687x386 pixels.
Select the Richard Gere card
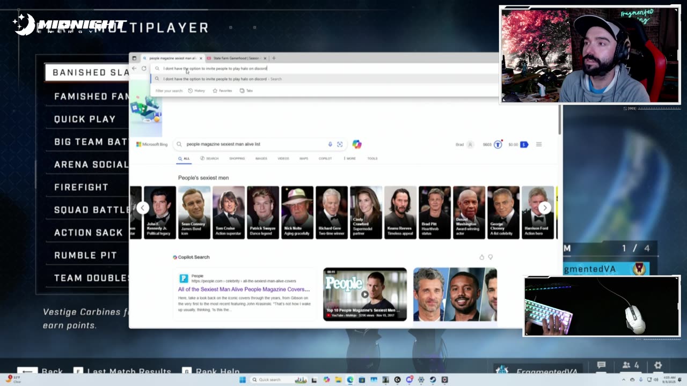(x=332, y=212)
